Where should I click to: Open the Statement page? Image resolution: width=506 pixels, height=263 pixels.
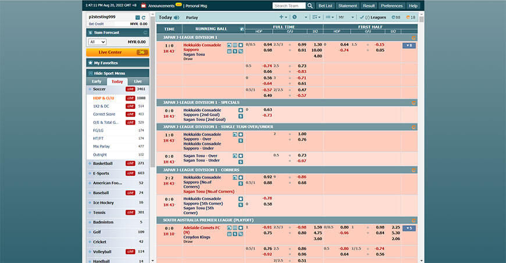point(348,6)
